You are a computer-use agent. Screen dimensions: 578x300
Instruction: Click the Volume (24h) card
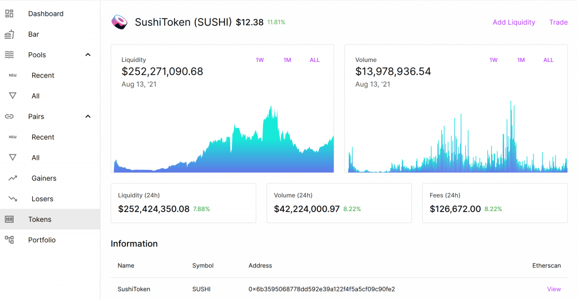(339, 203)
